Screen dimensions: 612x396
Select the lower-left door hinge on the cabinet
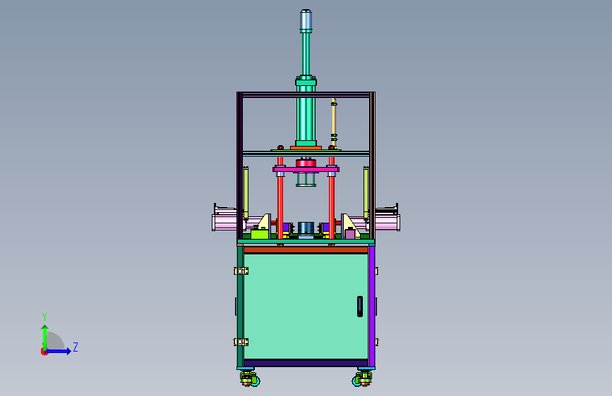[x=241, y=342]
